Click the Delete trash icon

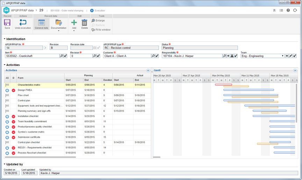pyautogui.click(x=84, y=22)
